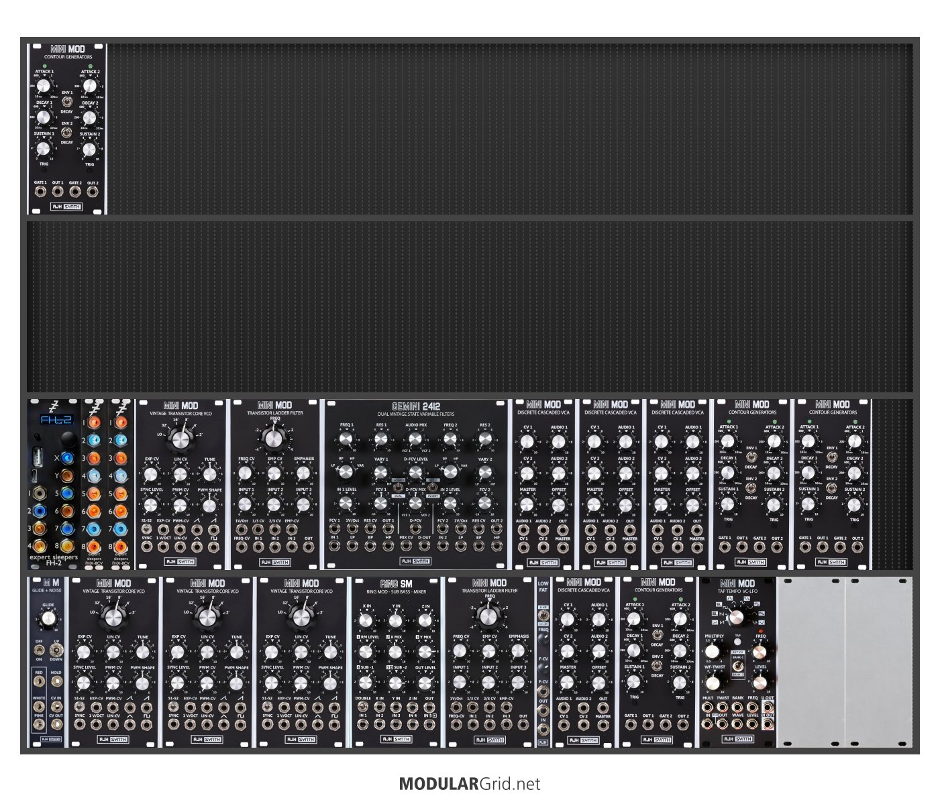Viewport: 940px width, 798px height.
Task: Flip the ENV 1 decay switch on top-row Contour Generators
Action: pyautogui.click(x=67, y=102)
